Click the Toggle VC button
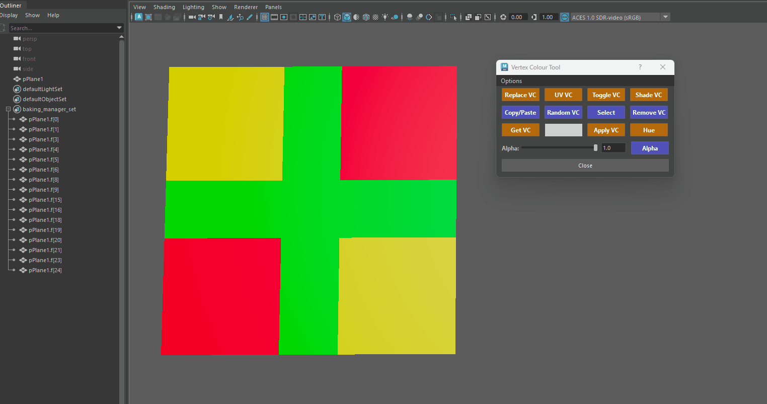Screen dimensions: 767x404 (x=606, y=95)
